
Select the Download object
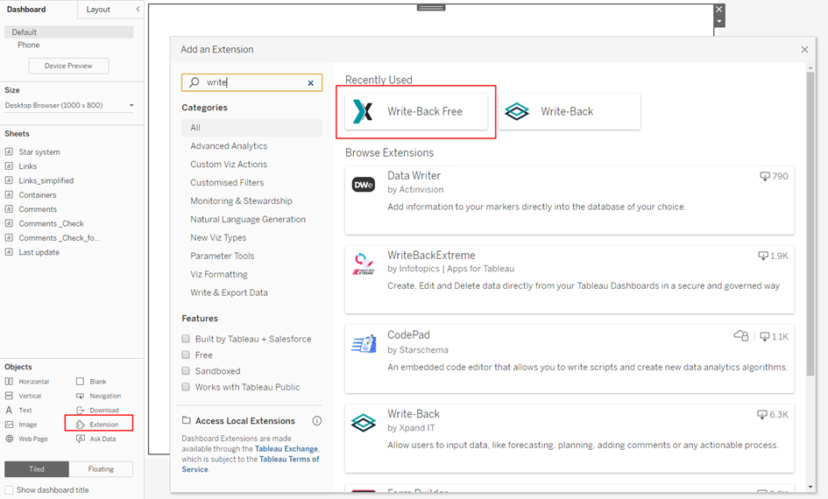[x=97, y=410]
